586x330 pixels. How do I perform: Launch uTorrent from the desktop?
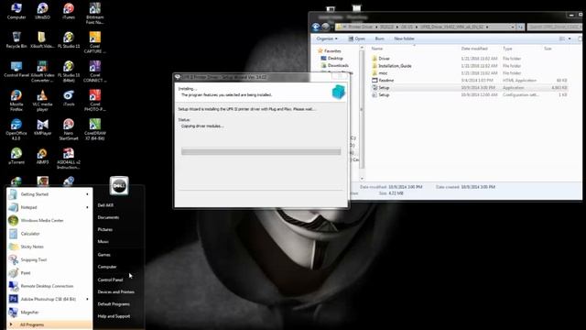(x=16, y=156)
